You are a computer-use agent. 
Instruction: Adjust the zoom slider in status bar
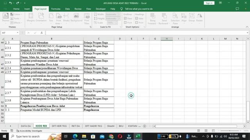(230, 131)
